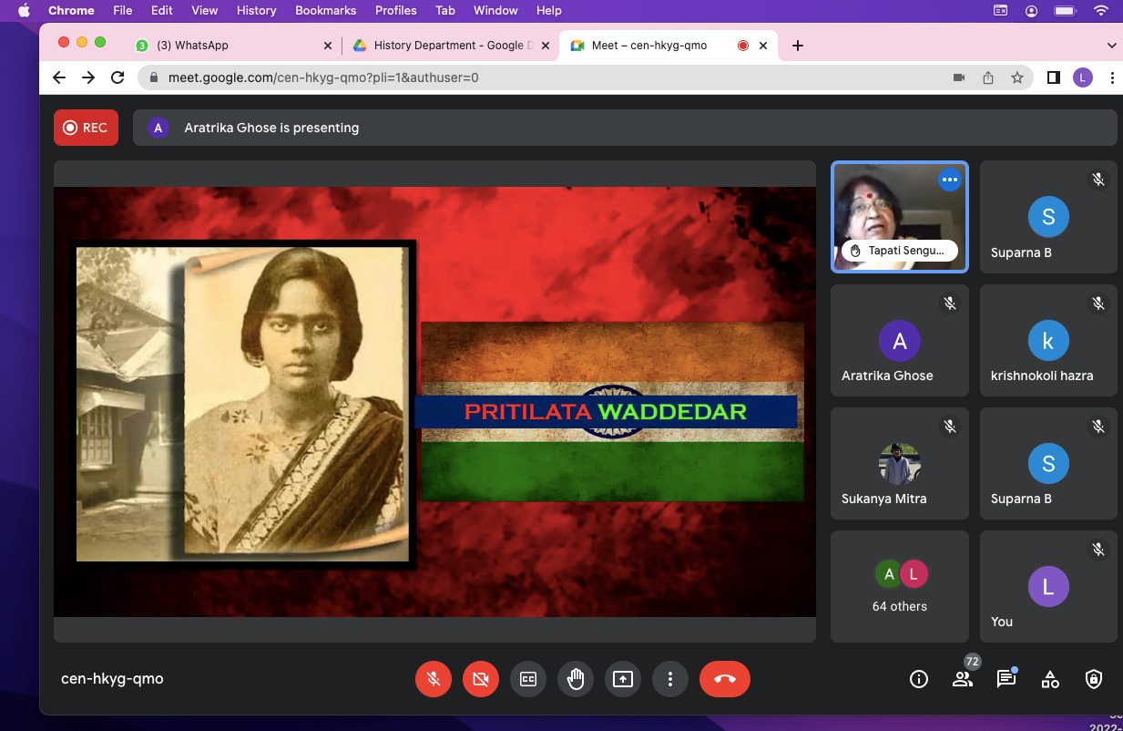Expand Chrome tab search chevron
Screen dimensions: 1123x731
click(x=1111, y=46)
